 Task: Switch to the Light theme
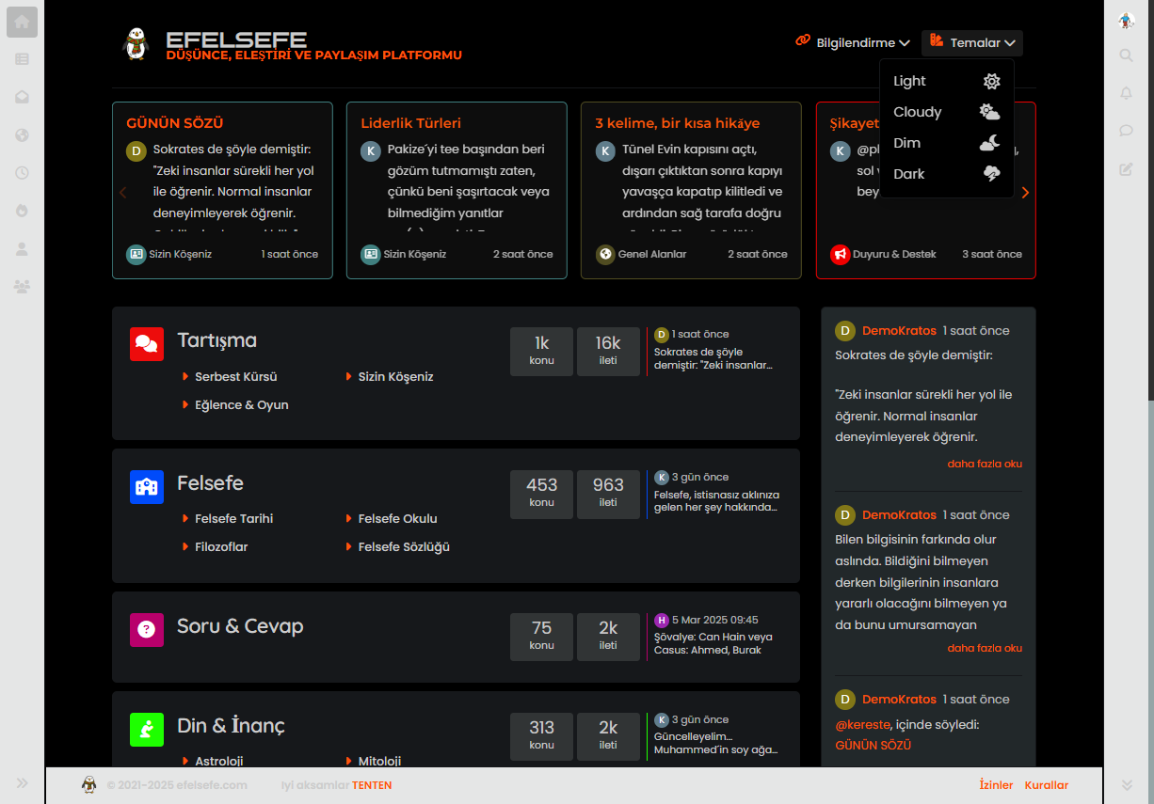(946, 82)
